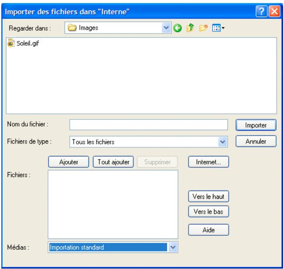Create a new folder
The image size is (284, 269).
pos(203,28)
